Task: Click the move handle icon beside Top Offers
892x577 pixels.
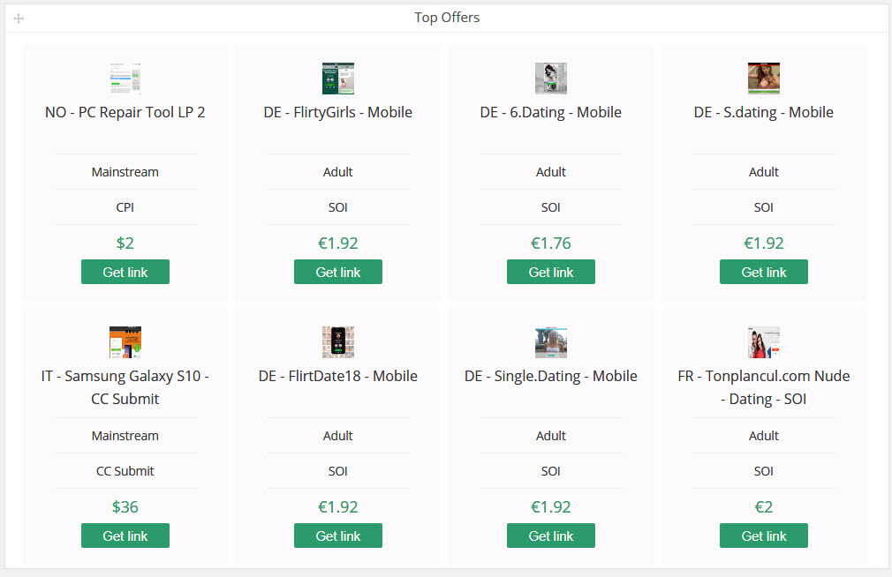Action: 19,19
